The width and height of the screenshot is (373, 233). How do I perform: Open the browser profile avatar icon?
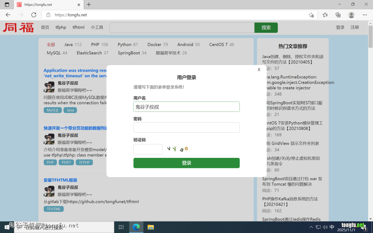351,15
